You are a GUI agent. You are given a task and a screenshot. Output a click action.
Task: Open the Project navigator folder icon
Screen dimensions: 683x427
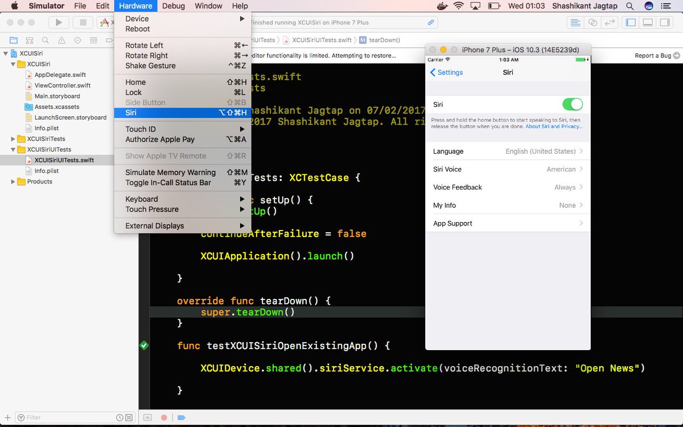pyautogui.click(x=14, y=40)
